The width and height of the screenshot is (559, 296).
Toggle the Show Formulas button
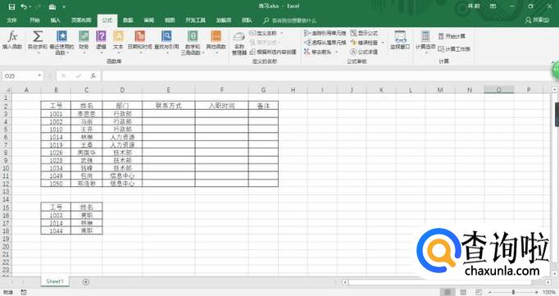[364, 33]
